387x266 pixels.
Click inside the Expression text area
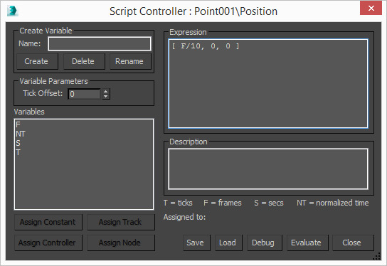pos(268,84)
